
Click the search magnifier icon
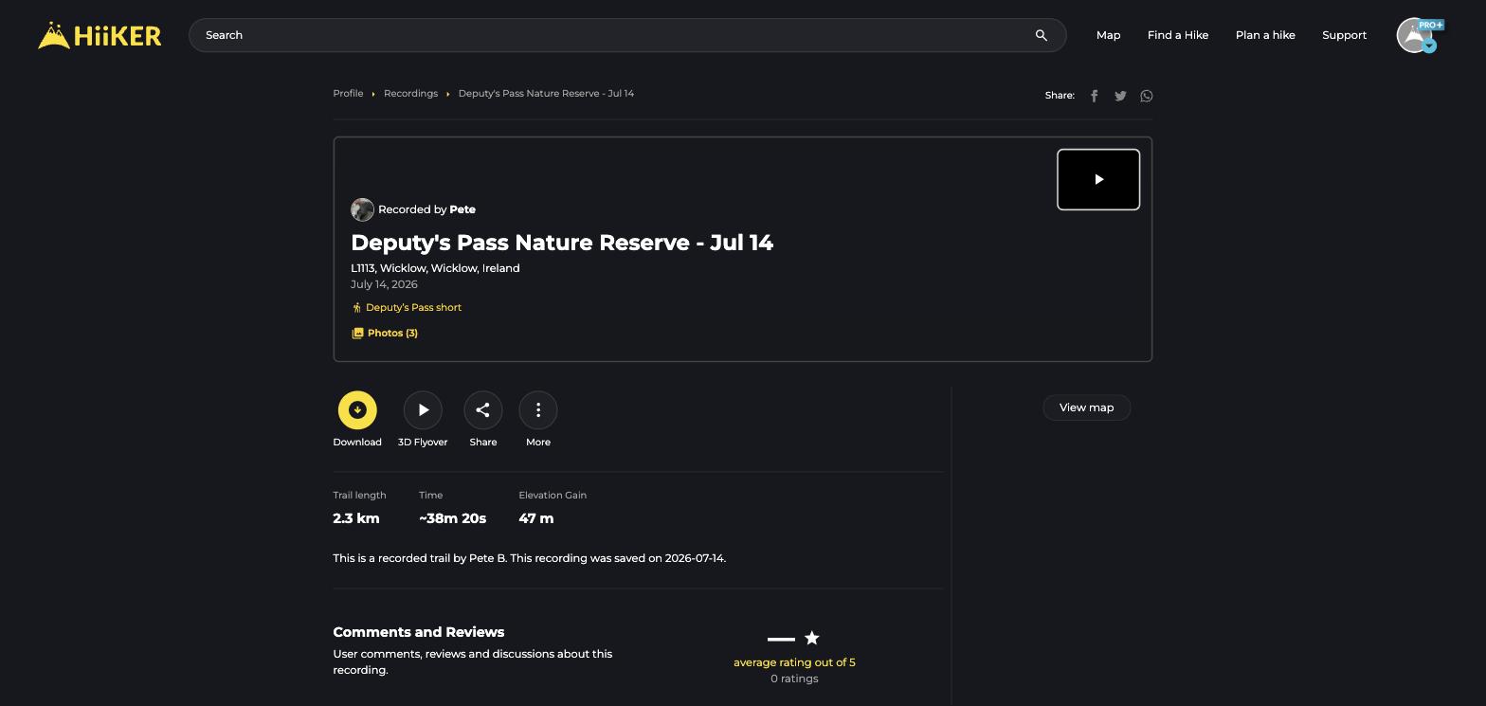tap(1041, 35)
